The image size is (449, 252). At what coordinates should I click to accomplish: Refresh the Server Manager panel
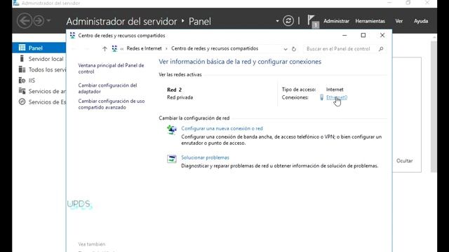click(288, 20)
